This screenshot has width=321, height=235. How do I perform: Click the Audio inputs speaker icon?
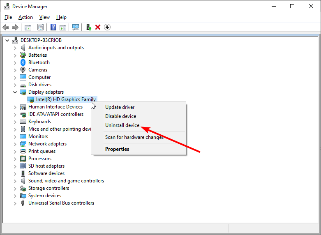23,48
